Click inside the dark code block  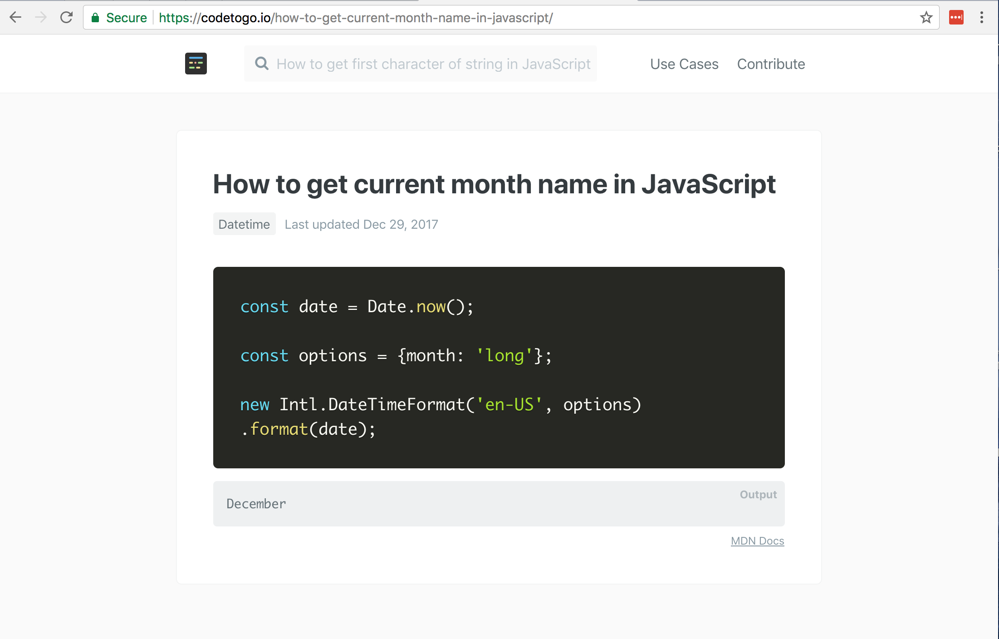[499, 368]
